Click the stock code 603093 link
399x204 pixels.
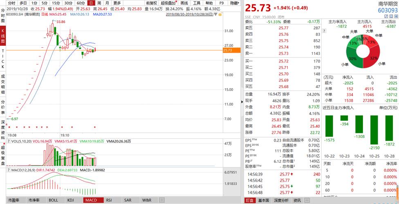coord(388,10)
